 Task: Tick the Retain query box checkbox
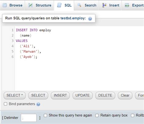(x=97, y=115)
